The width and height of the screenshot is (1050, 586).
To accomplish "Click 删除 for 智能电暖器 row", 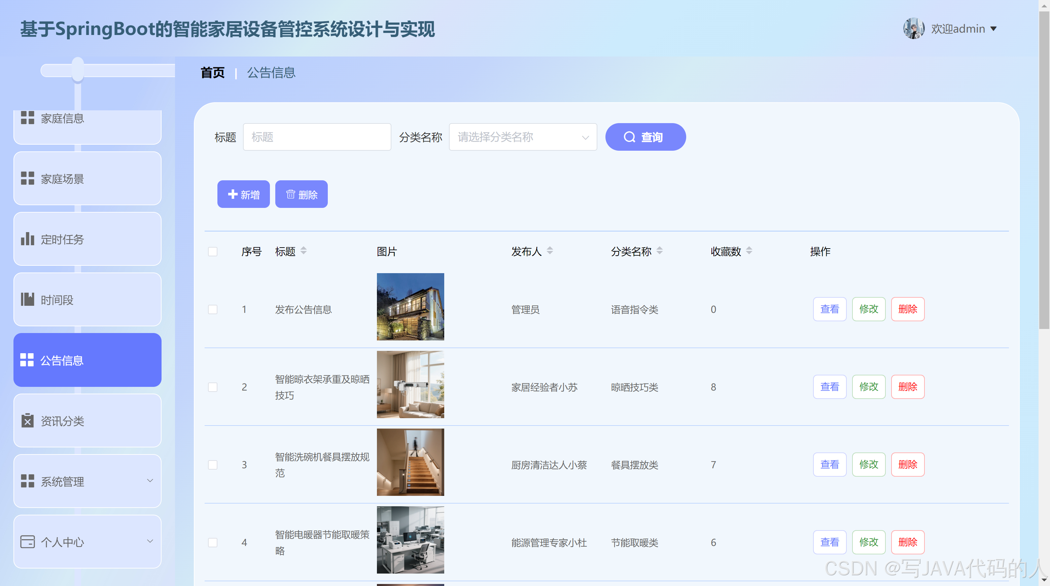I will tap(908, 542).
